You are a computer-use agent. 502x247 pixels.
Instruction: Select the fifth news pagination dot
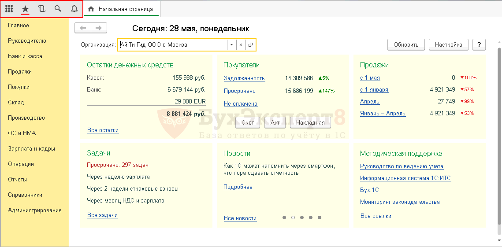(320, 218)
